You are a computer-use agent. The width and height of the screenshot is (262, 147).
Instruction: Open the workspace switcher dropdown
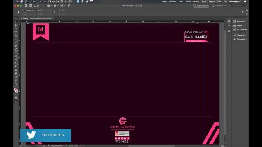tap(219, 6)
